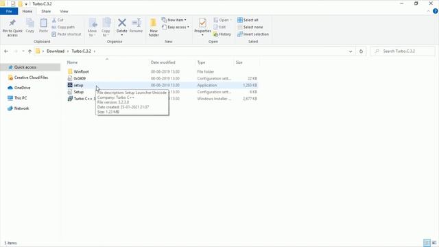Open Properties of selected item
The image size is (439, 247).
pyautogui.click(x=202, y=27)
